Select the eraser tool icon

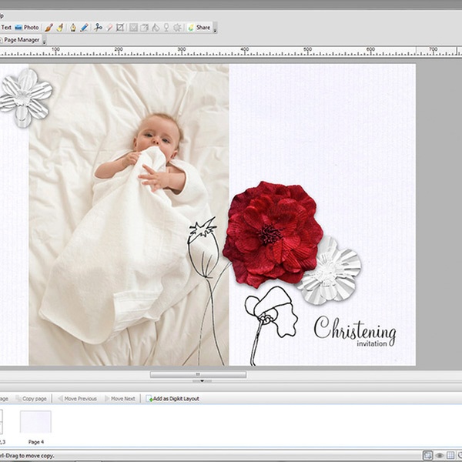click(x=109, y=27)
